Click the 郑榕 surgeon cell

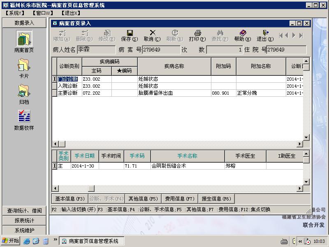click(245, 166)
